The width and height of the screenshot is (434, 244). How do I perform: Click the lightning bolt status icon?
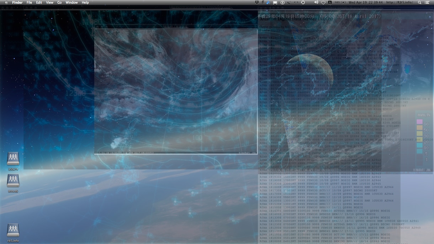tap(263, 2)
